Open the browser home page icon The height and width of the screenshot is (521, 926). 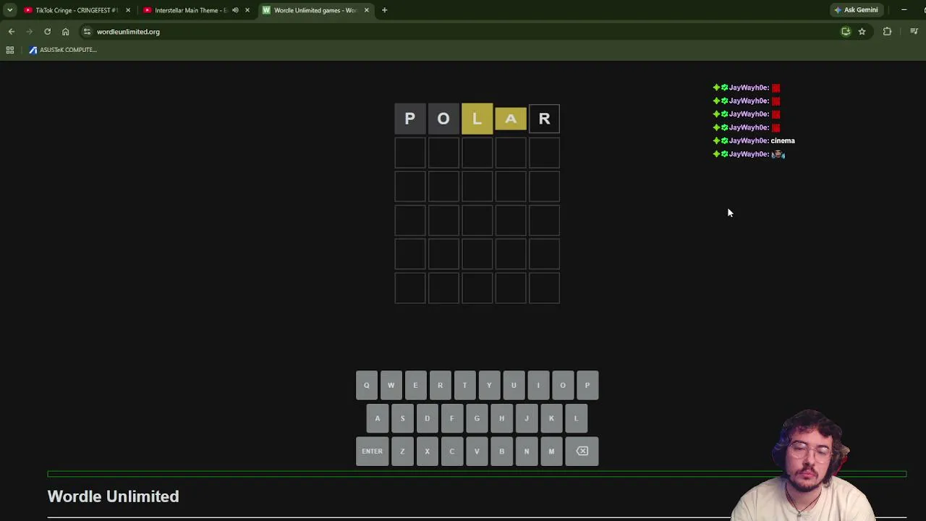(x=65, y=31)
